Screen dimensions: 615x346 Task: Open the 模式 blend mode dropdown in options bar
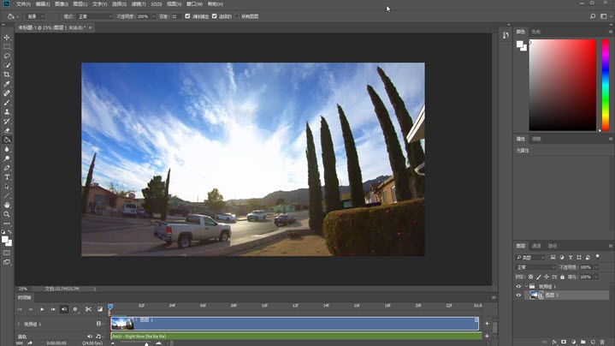click(95, 16)
